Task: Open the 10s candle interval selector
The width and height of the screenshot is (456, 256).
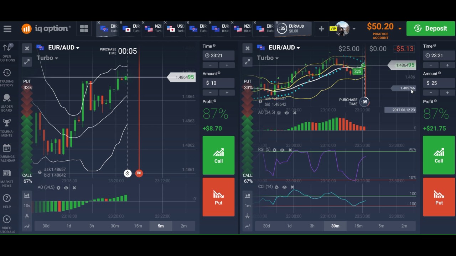Action: pyautogui.click(x=27, y=206)
